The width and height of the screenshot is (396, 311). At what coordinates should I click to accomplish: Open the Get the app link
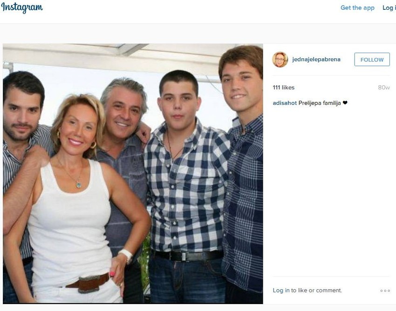[x=357, y=8]
